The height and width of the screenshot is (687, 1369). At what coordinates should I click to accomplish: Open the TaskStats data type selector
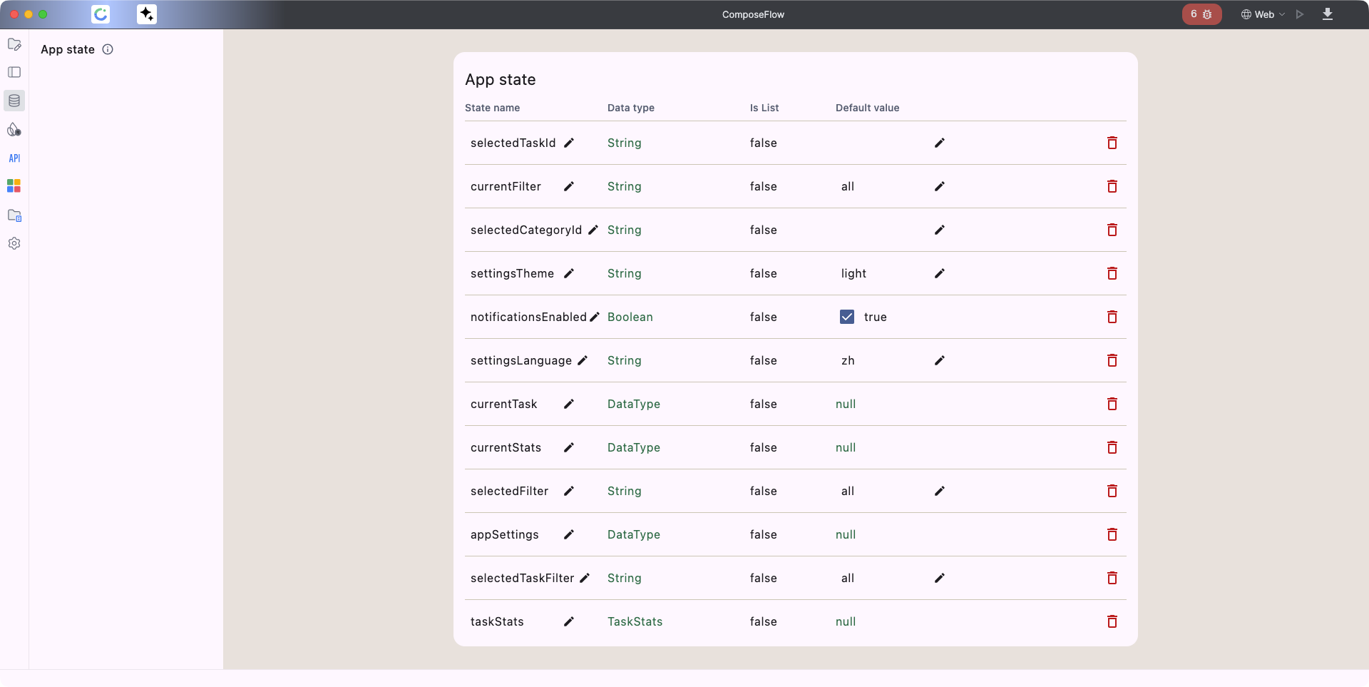[635, 621]
